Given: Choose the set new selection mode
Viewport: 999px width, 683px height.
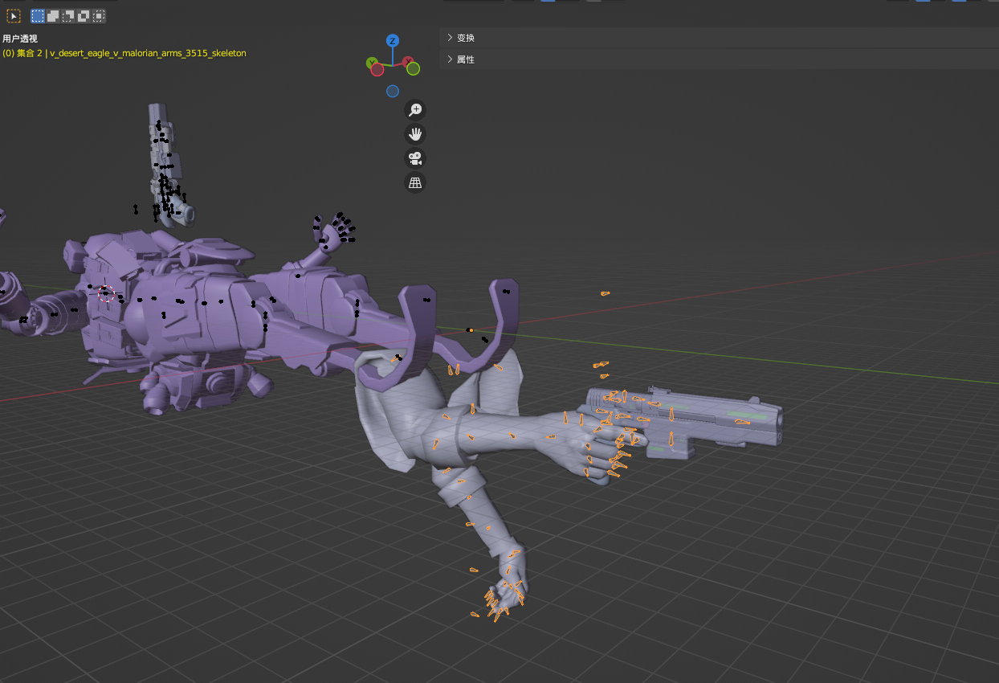Looking at the screenshot, I should (x=38, y=15).
